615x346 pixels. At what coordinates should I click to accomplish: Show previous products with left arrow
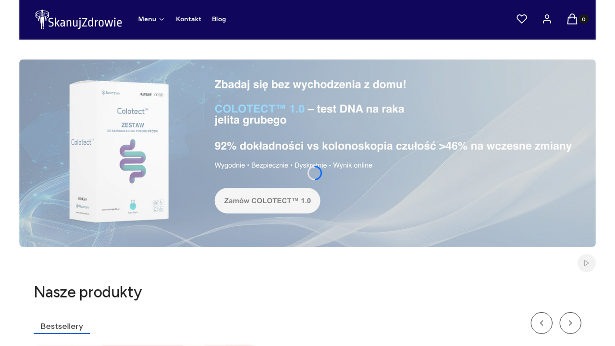pyautogui.click(x=541, y=323)
